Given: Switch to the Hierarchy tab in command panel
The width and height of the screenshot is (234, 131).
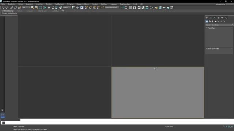Looking at the screenshot, I should pos(215,18).
